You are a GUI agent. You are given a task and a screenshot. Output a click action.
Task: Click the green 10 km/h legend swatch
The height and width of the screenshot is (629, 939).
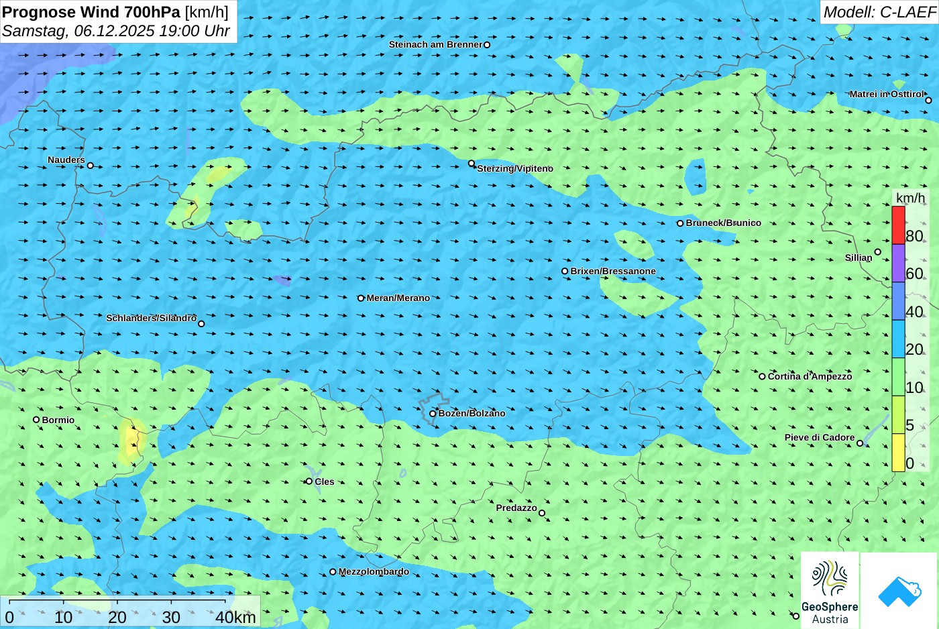pyautogui.click(x=898, y=378)
